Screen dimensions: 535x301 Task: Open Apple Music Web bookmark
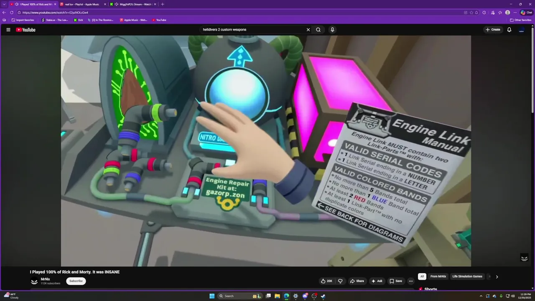click(133, 20)
